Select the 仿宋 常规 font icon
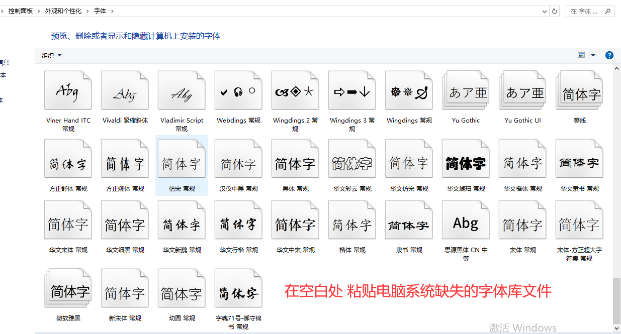 (x=182, y=159)
